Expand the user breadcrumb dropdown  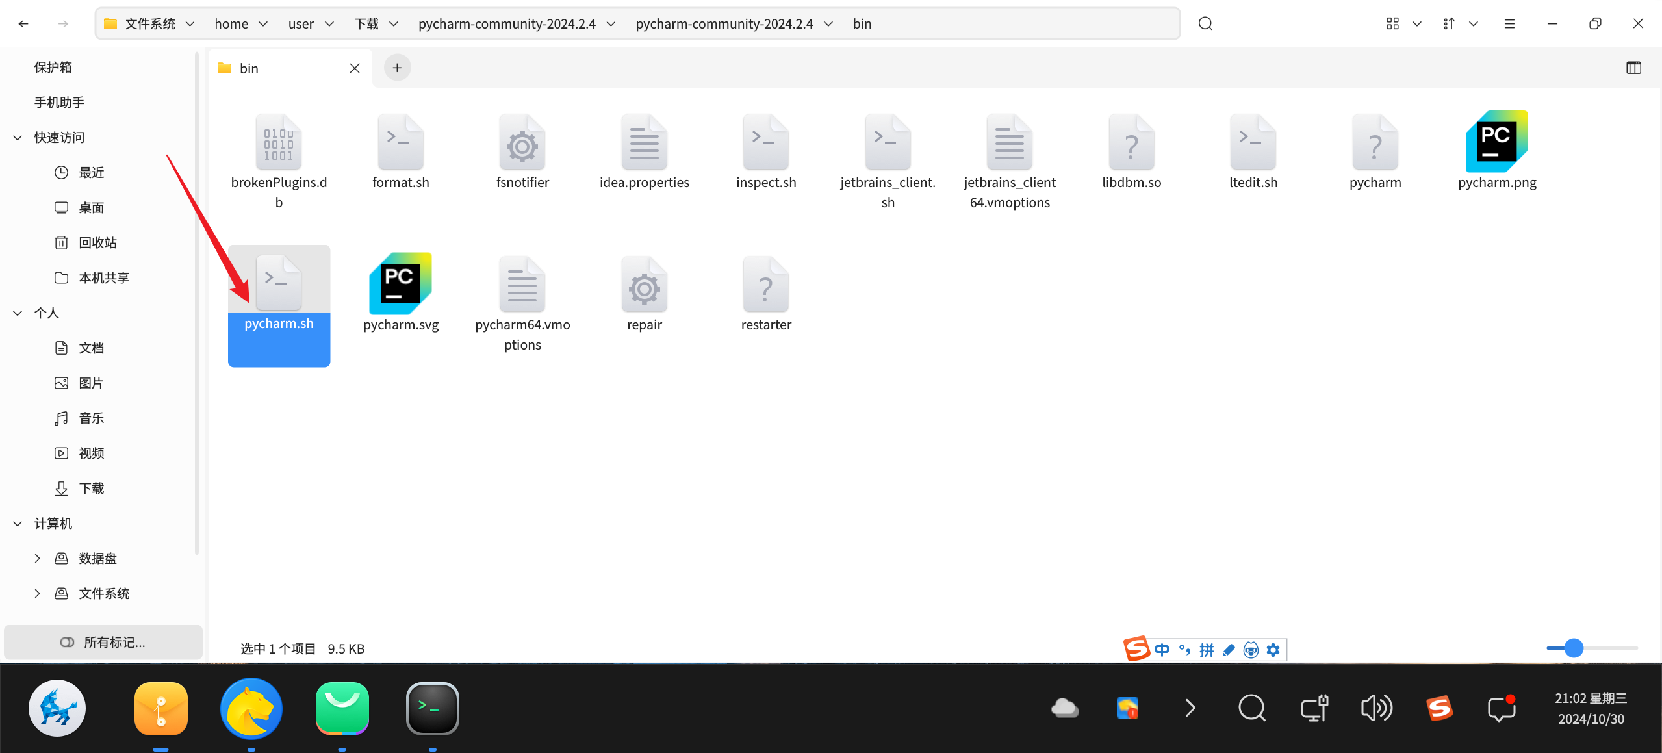[x=329, y=24]
